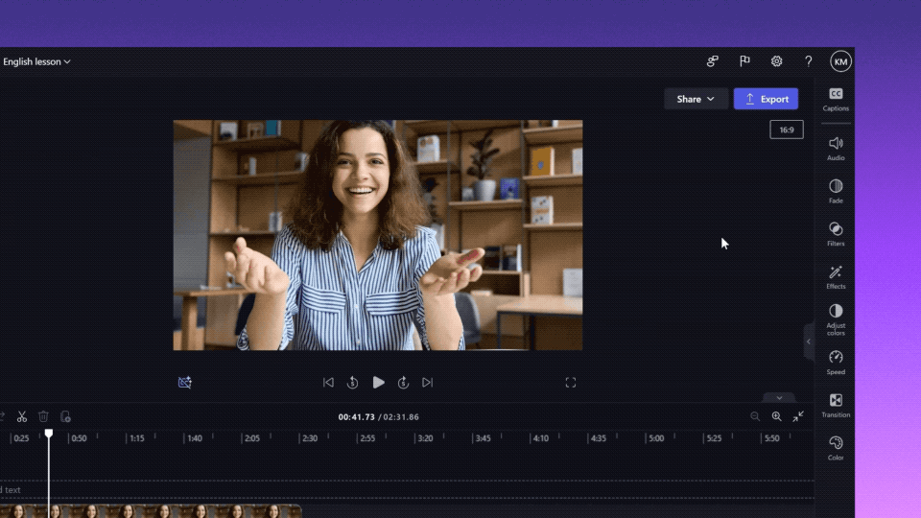This screenshot has height=518, width=921.
Task: Open the Audio settings panel
Action: point(836,148)
